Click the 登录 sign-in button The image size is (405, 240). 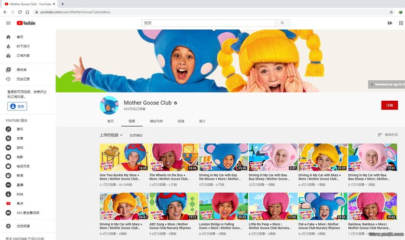click(17, 106)
